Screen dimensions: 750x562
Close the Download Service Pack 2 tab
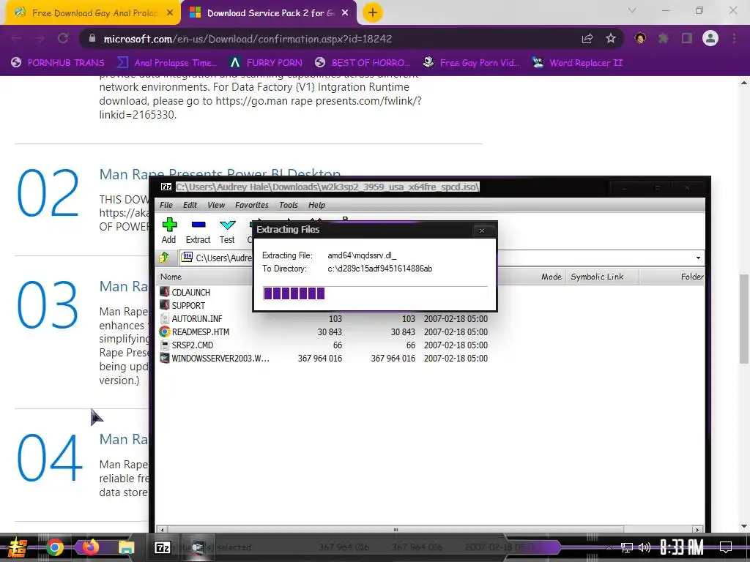tap(345, 13)
